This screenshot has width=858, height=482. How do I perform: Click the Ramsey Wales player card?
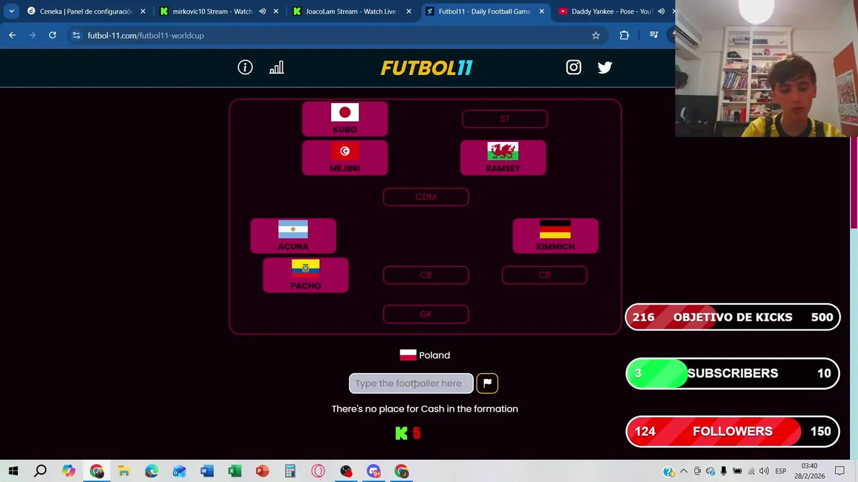pyautogui.click(x=503, y=158)
